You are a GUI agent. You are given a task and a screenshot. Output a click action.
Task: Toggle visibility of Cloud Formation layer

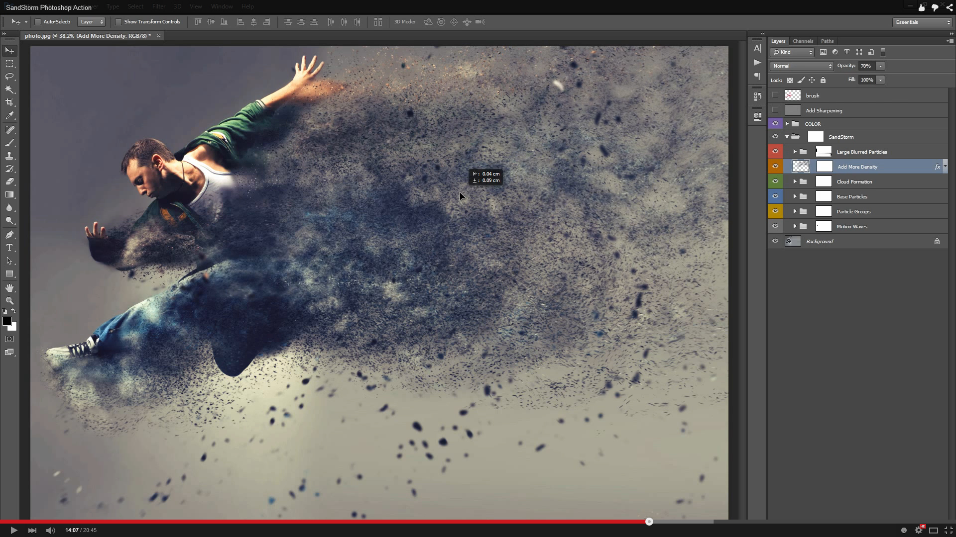point(775,181)
